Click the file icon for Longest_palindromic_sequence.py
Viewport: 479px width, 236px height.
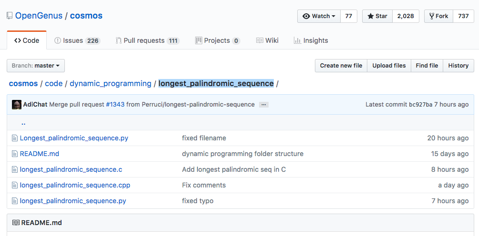coord(15,138)
